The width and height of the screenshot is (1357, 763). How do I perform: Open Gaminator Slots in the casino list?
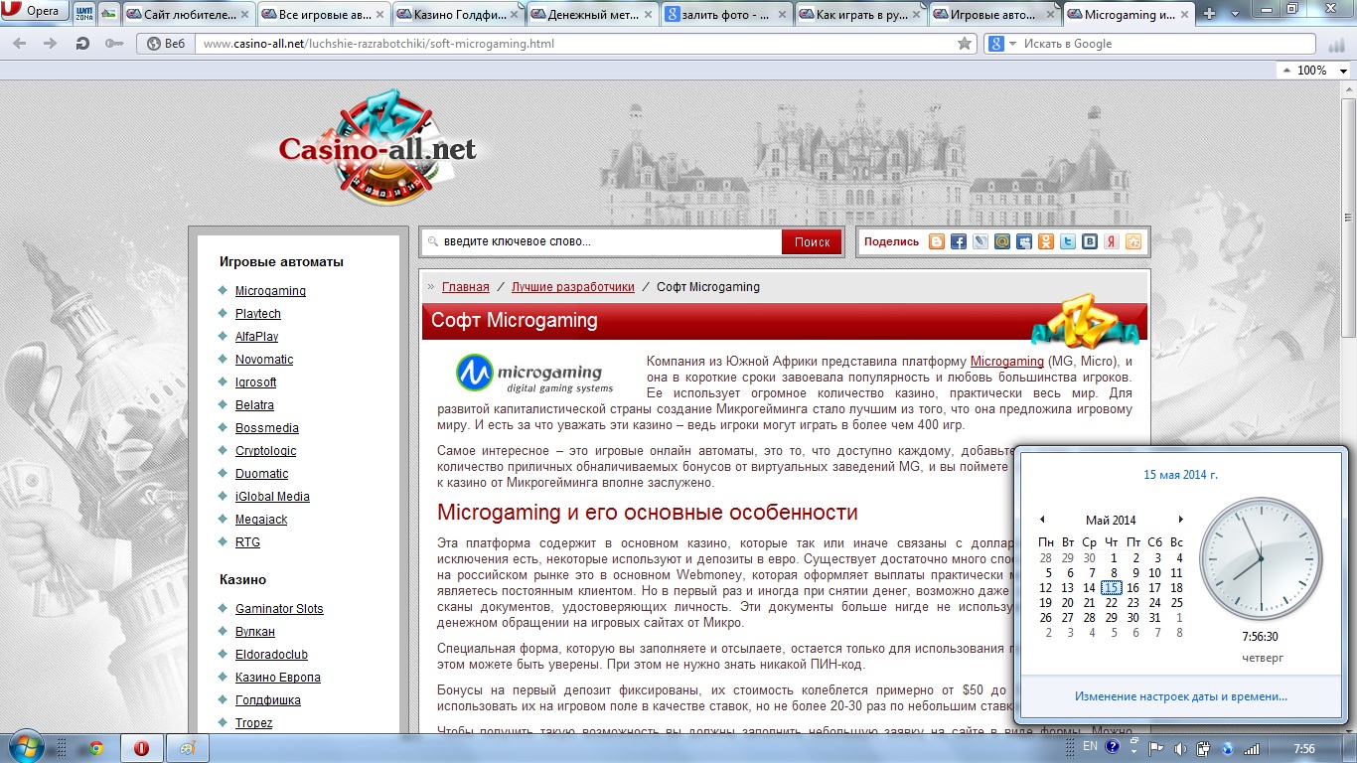coord(279,609)
